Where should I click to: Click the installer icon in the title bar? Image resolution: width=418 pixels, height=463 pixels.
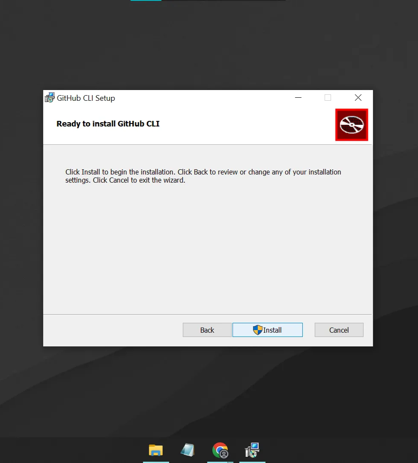click(50, 98)
